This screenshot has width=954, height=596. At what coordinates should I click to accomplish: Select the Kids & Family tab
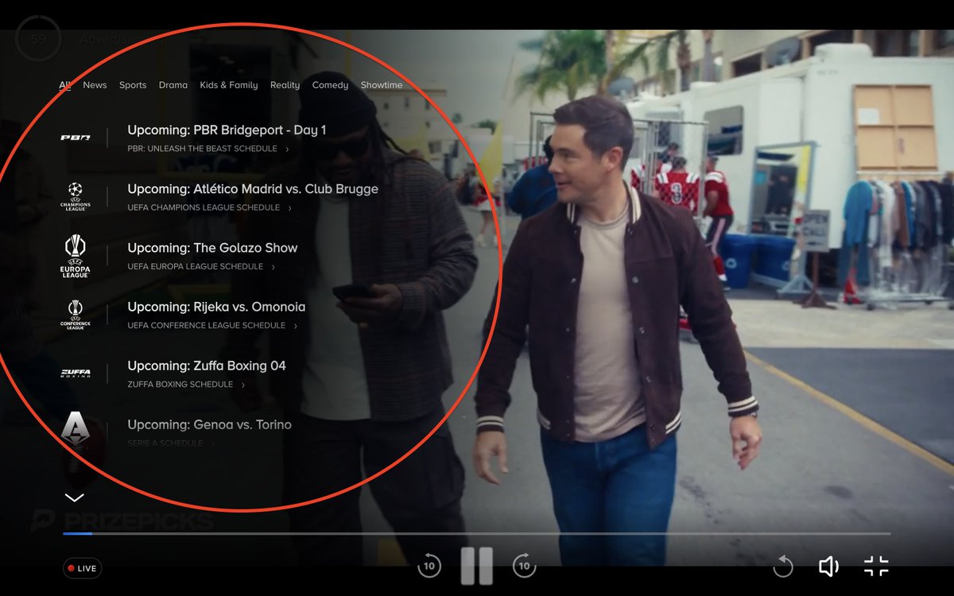[229, 85]
